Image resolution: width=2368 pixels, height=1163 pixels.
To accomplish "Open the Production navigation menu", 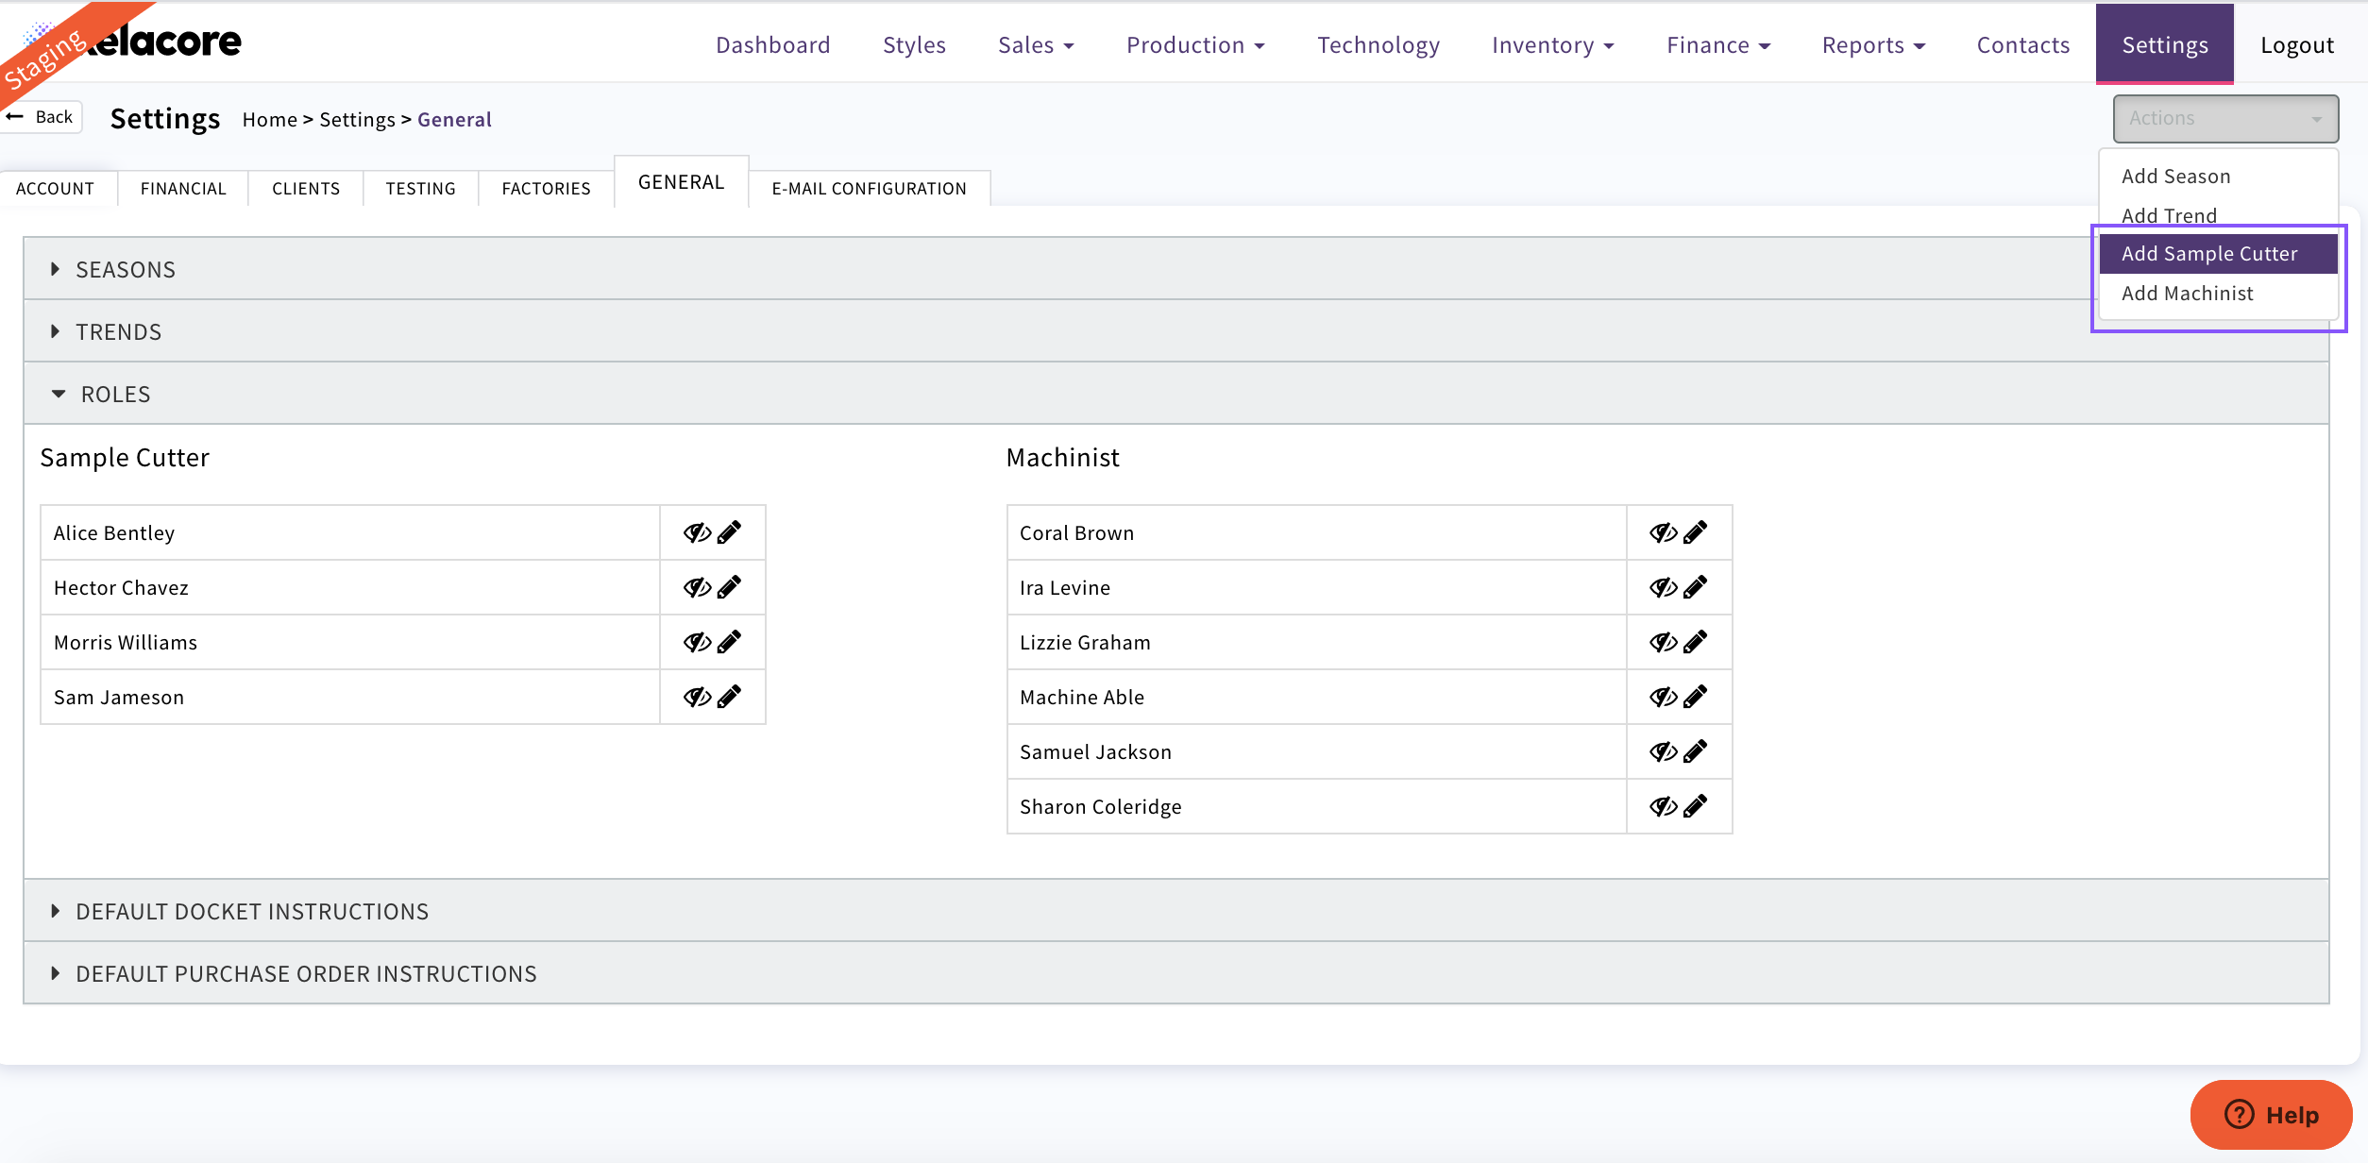I will (x=1194, y=45).
